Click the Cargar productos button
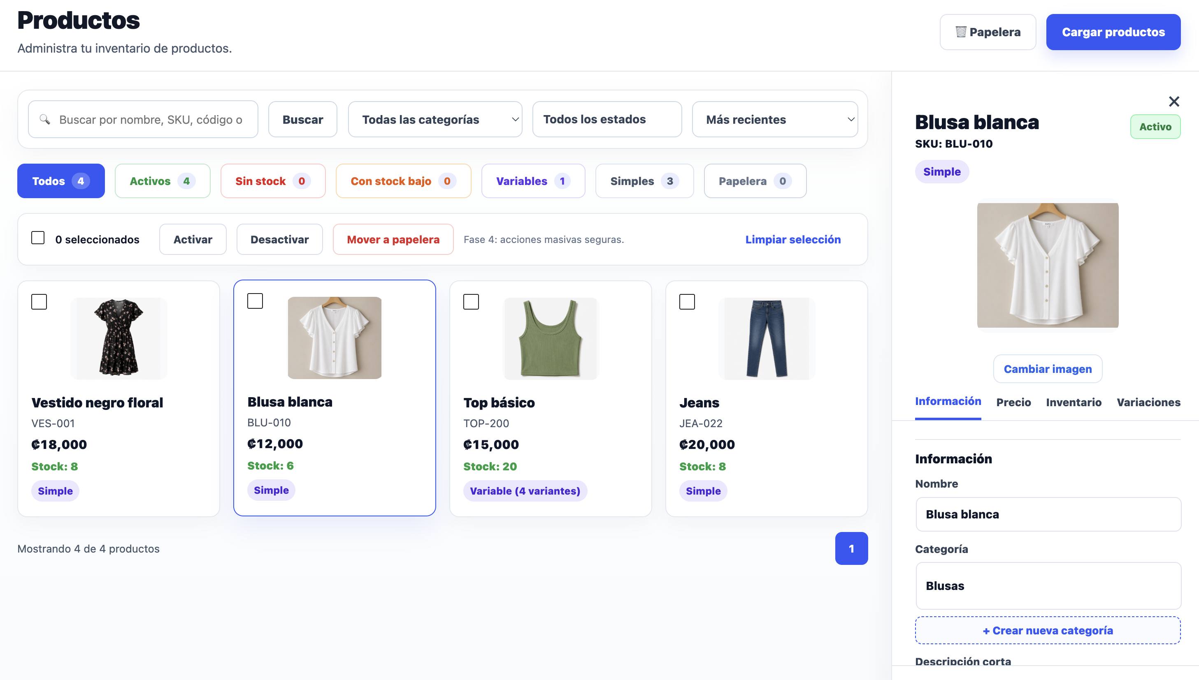The image size is (1199, 680). (x=1113, y=32)
